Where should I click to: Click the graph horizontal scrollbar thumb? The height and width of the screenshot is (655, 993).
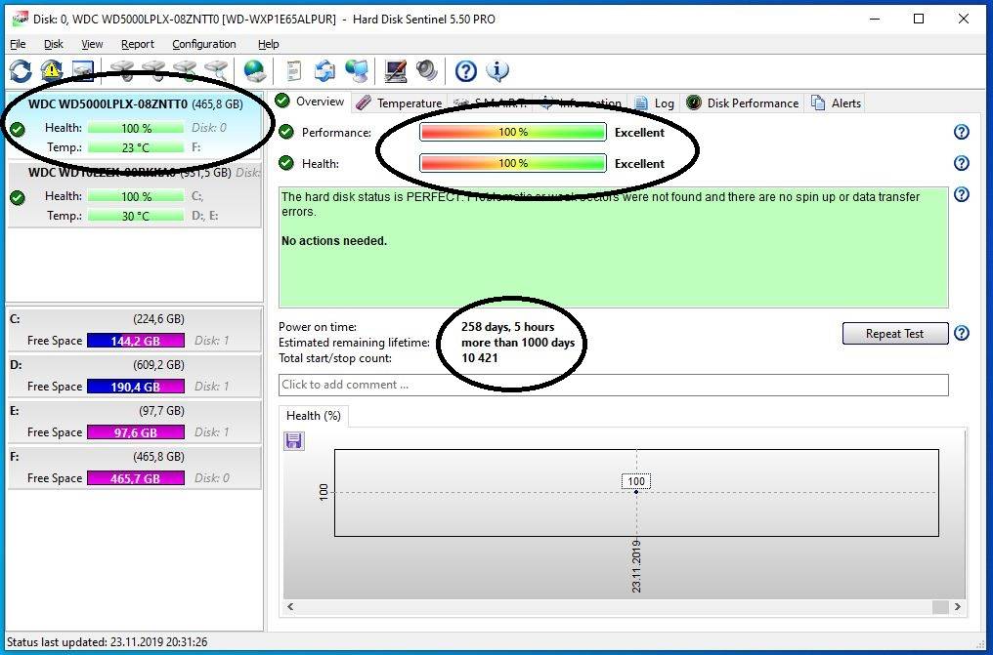coord(940,607)
